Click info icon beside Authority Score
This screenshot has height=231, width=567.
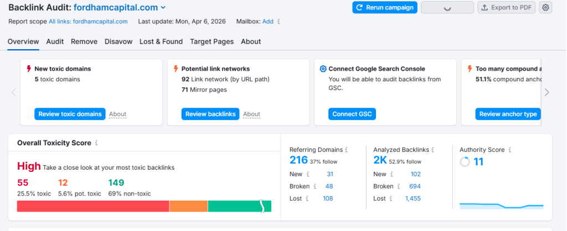[x=510, y=149]
